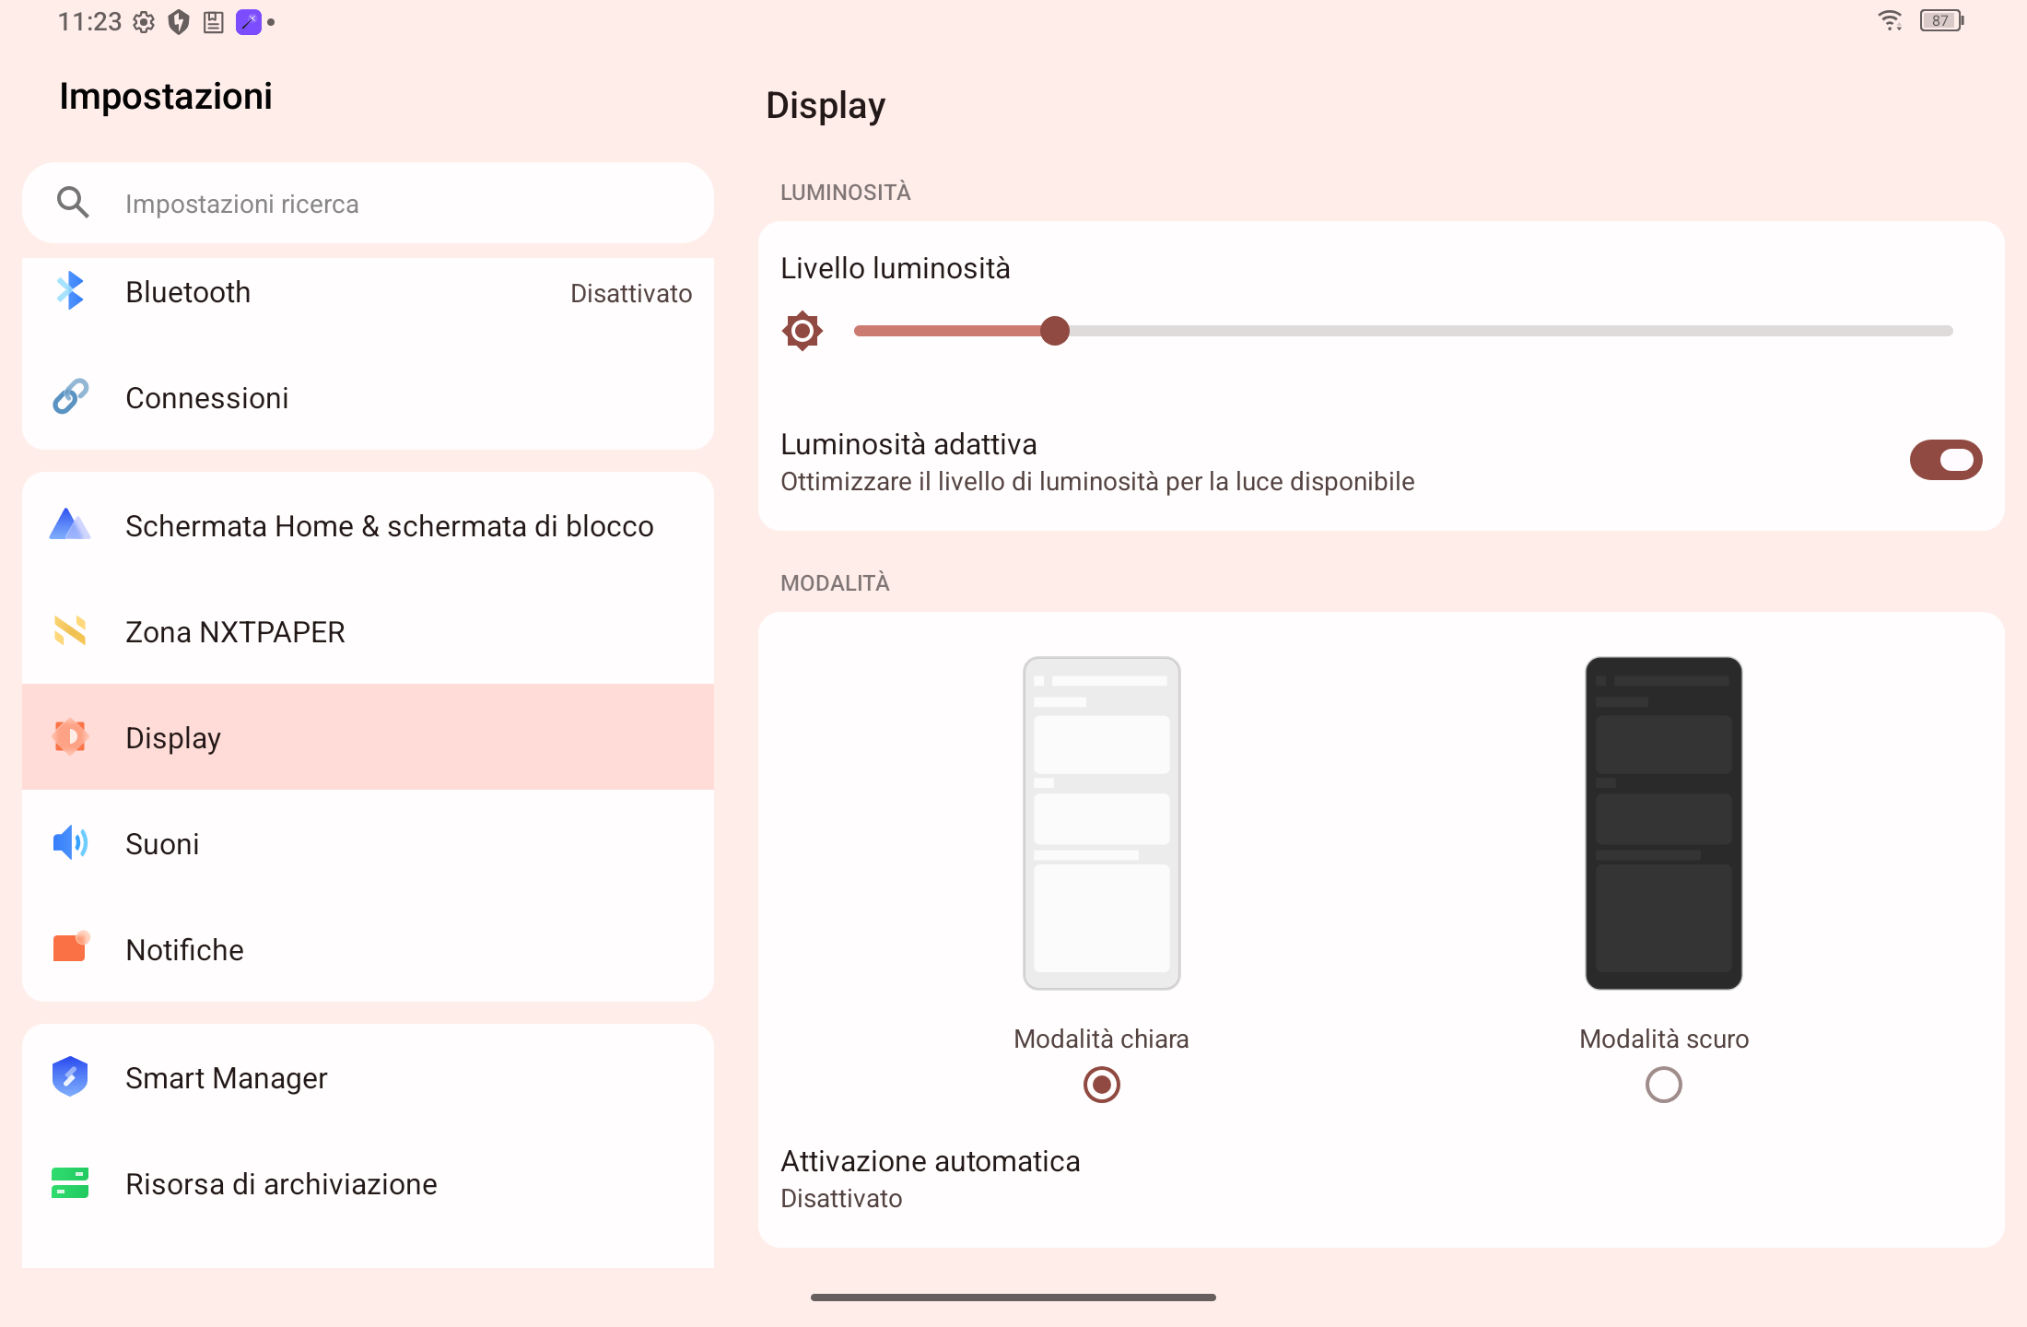Tap the Connessioni link icon

tap(70, 397)
